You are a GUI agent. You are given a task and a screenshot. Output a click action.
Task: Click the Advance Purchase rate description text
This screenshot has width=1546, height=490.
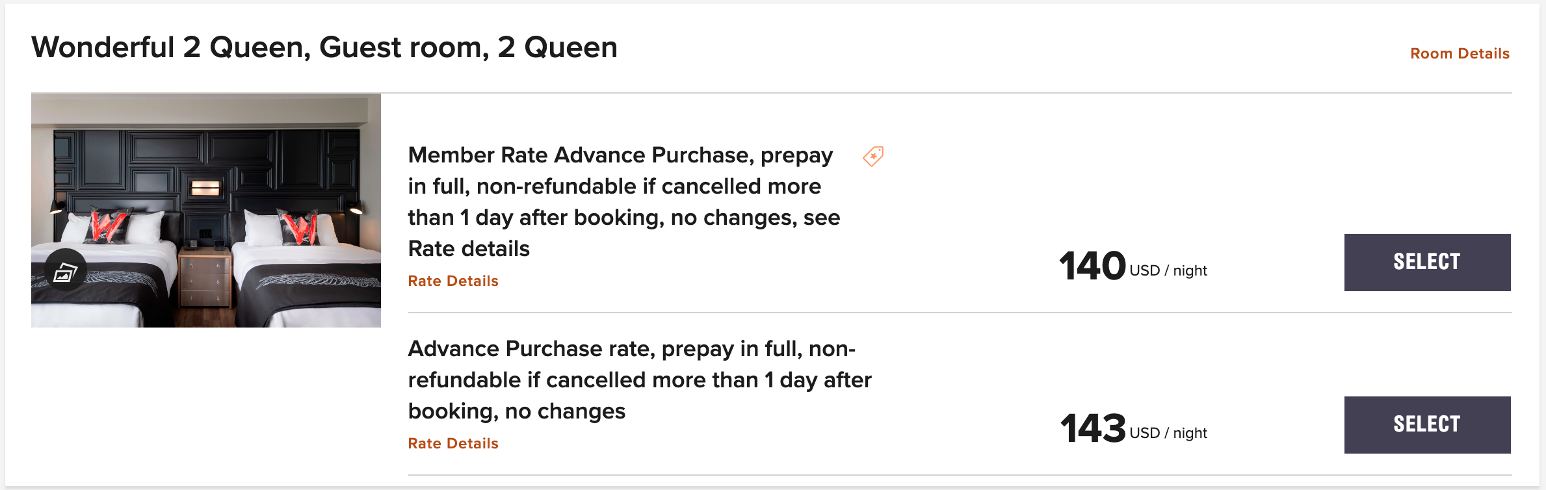639,380
